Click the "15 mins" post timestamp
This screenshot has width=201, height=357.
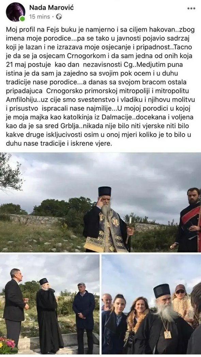(x=40, y=17)
